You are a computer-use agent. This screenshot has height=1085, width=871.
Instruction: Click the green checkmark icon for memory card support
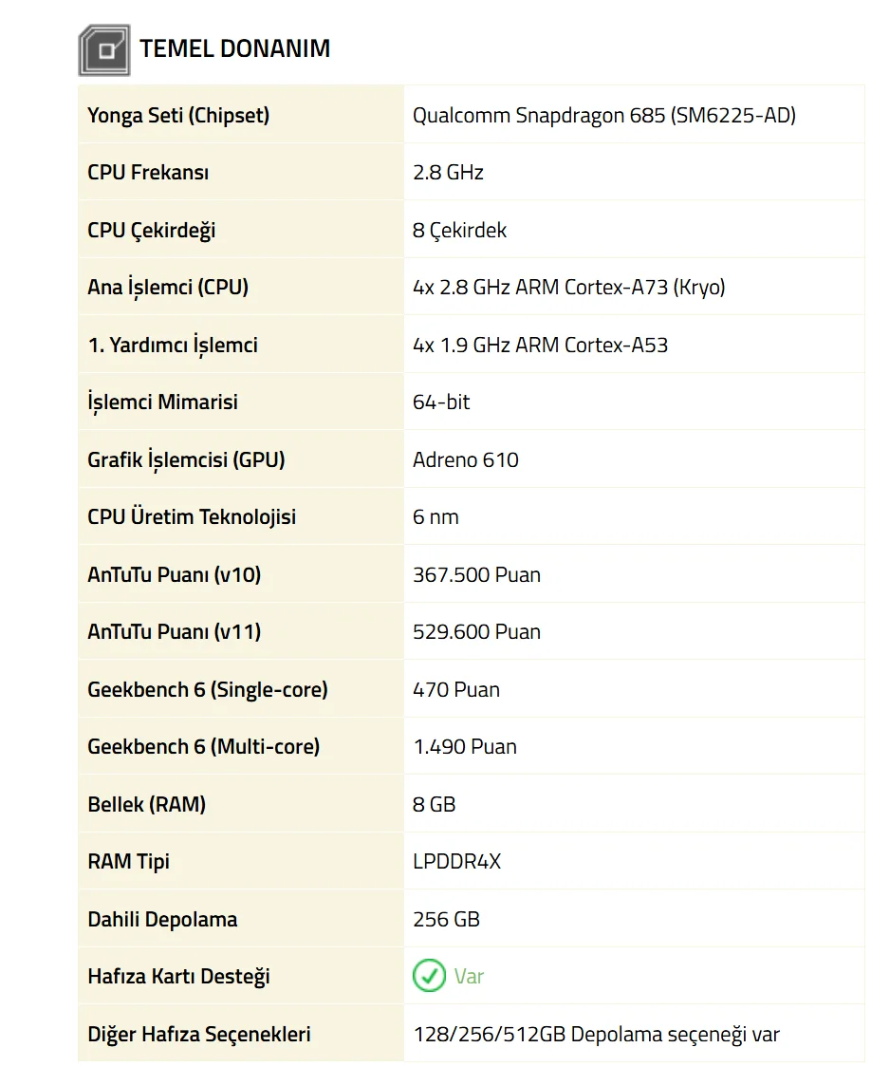click(x=429, y=976)
